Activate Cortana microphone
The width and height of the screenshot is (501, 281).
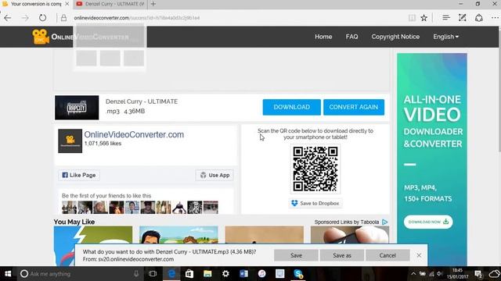click(x=136, y=274)
